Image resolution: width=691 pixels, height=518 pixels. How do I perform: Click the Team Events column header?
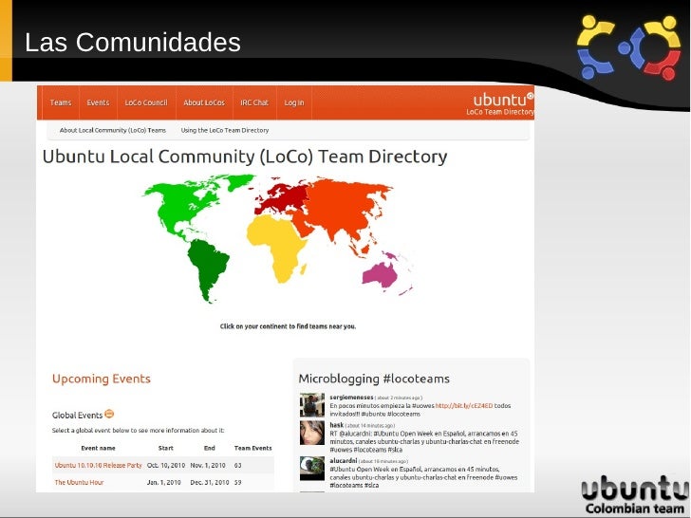click(252, 448)
